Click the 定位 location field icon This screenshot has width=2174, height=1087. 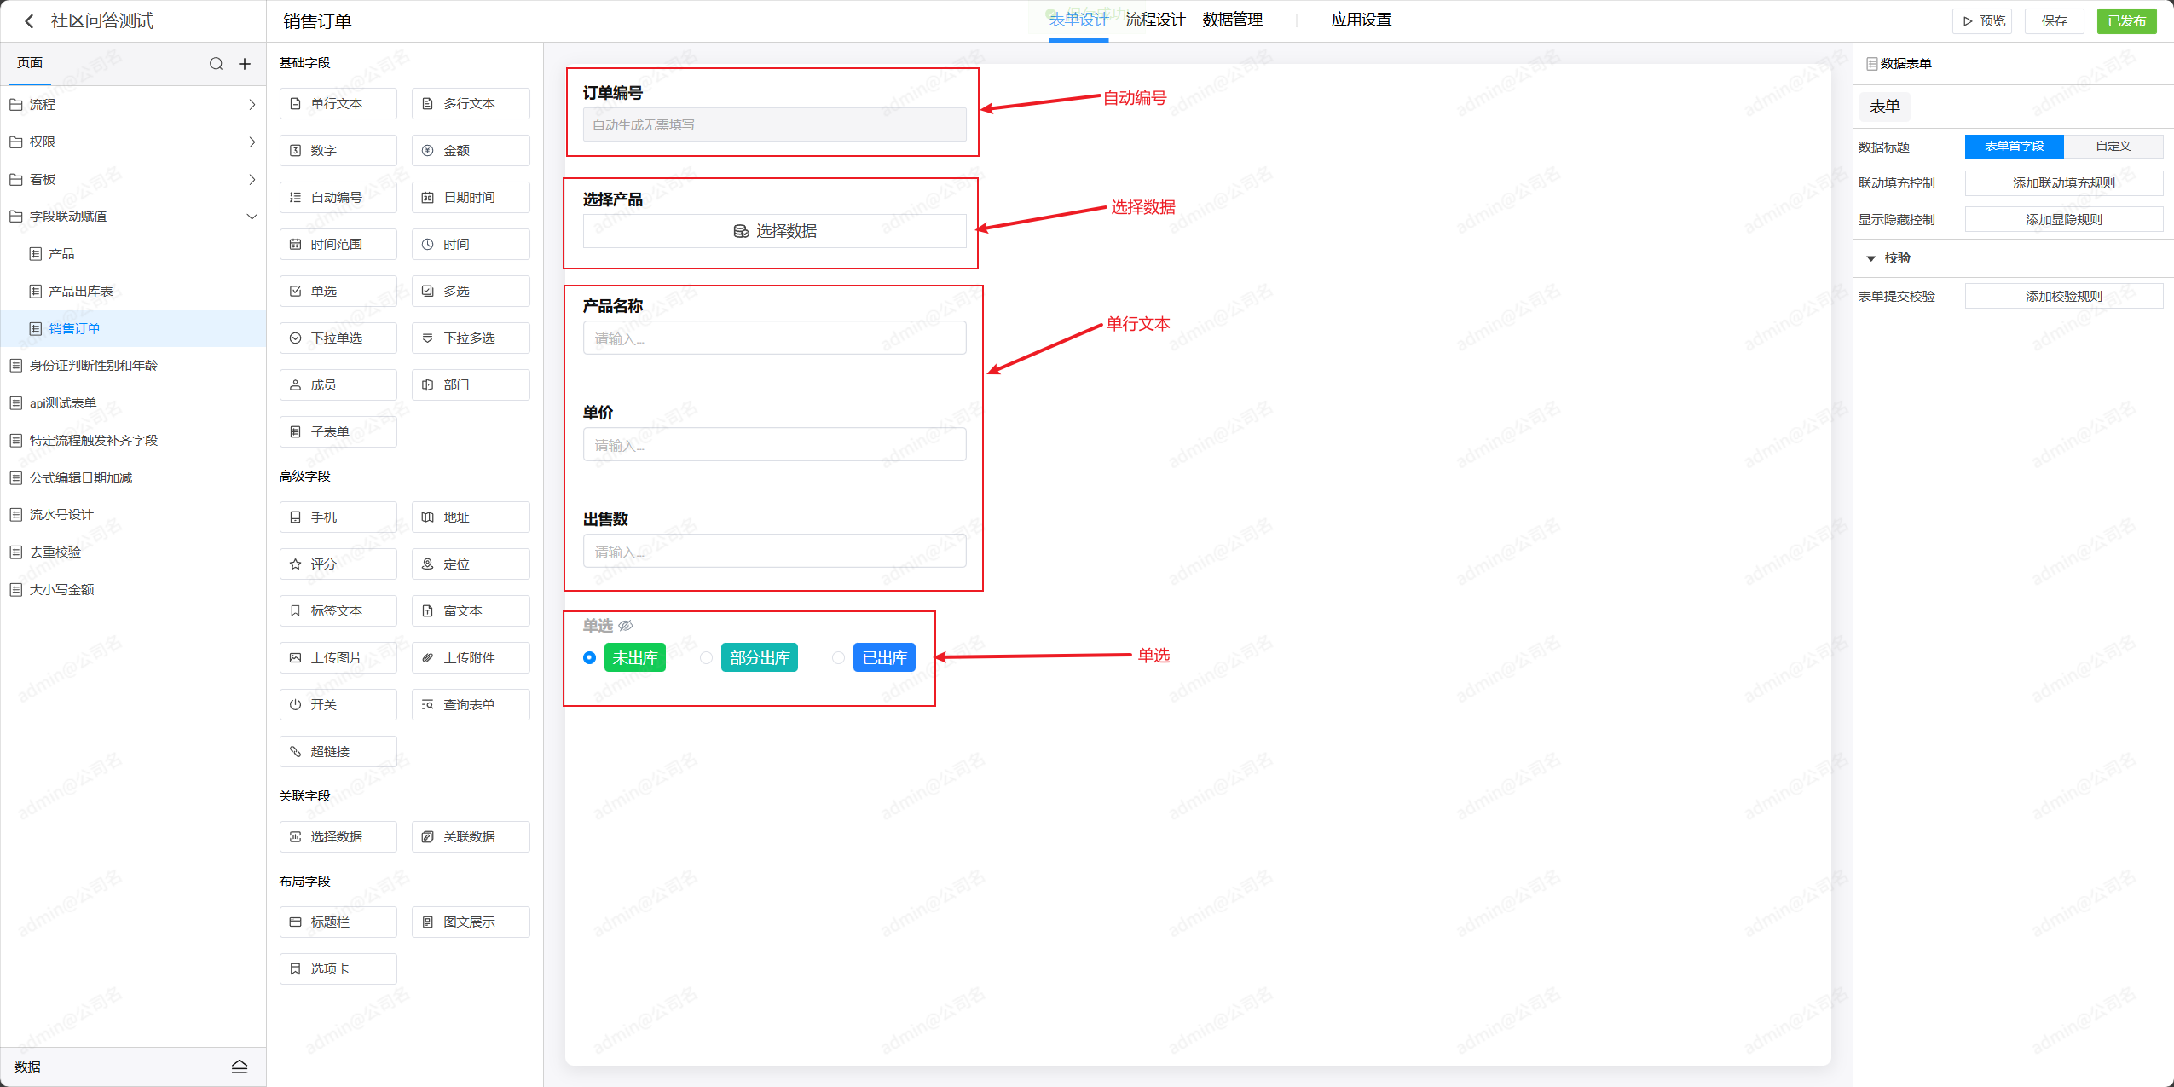[x=428, y=564]
